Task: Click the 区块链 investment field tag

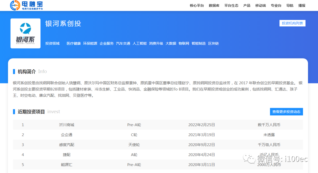Action: (213, 43)
